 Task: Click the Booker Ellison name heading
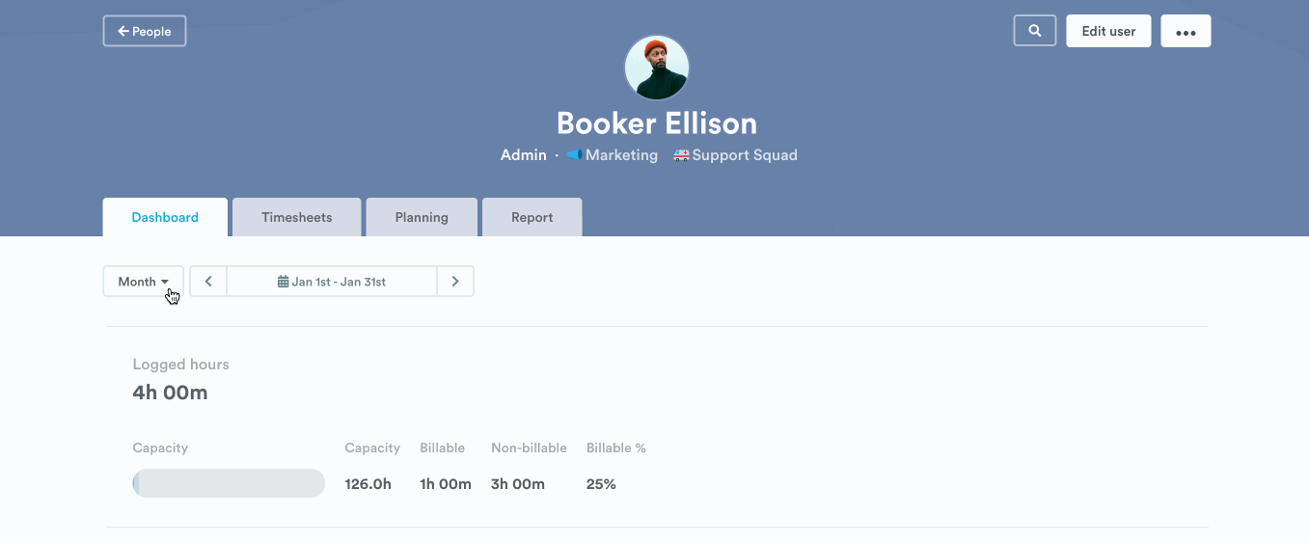[x=657, y=123]
